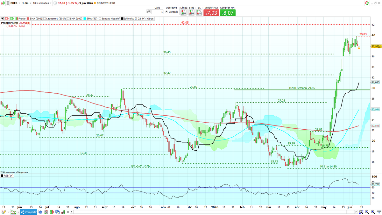Click the order list document icon
Screen dimensions: 382x215
pos(46,212)
